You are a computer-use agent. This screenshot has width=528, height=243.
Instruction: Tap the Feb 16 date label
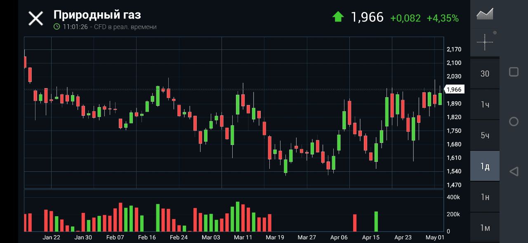[x=147, y=237]
